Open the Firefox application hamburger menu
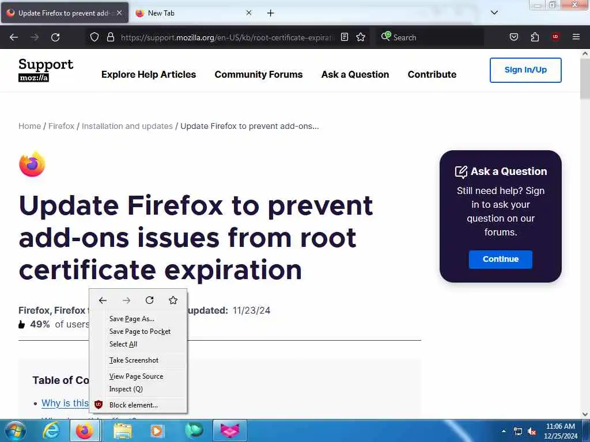Image resolution: width=590 pixels, height=442 pixels. pyautogui.click(x=576, y=37)
